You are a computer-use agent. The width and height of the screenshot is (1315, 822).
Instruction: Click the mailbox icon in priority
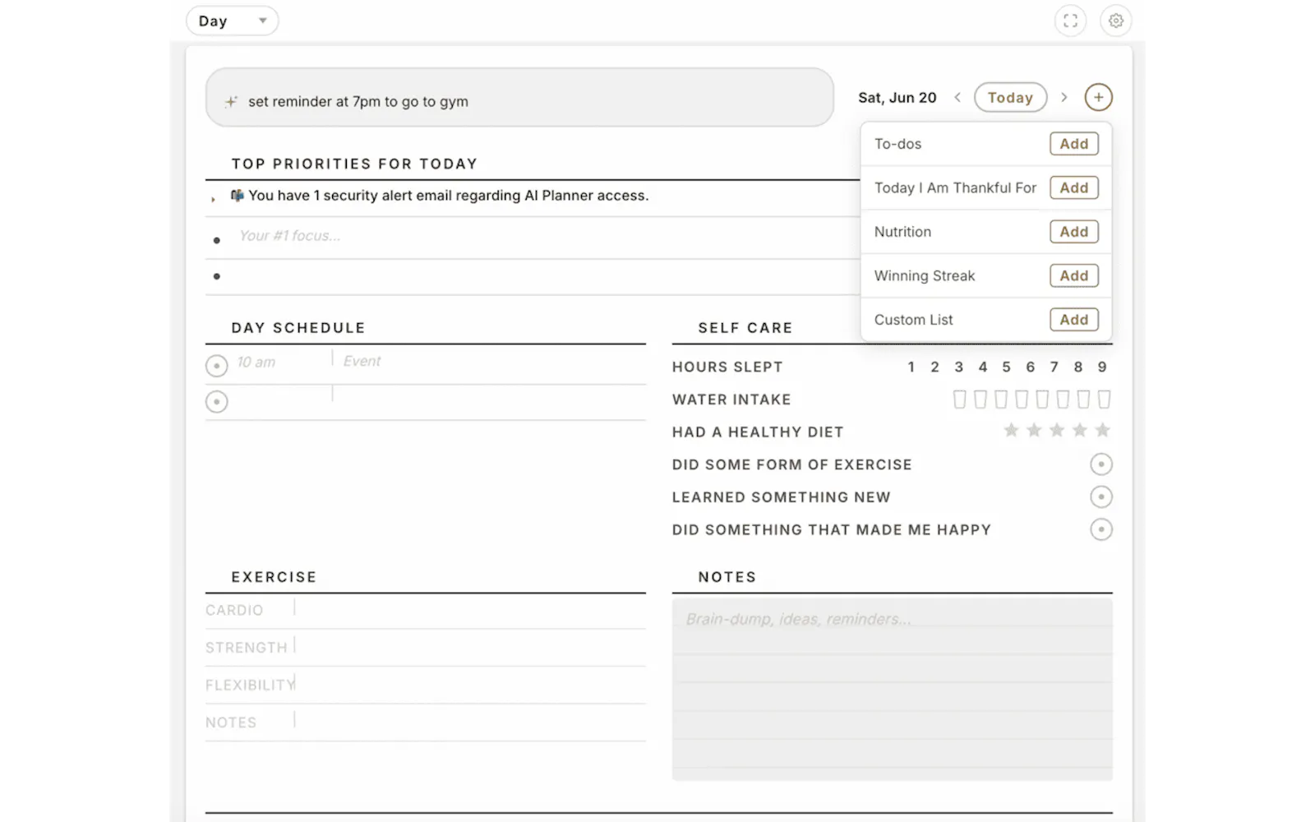click(x=238, y=195)
